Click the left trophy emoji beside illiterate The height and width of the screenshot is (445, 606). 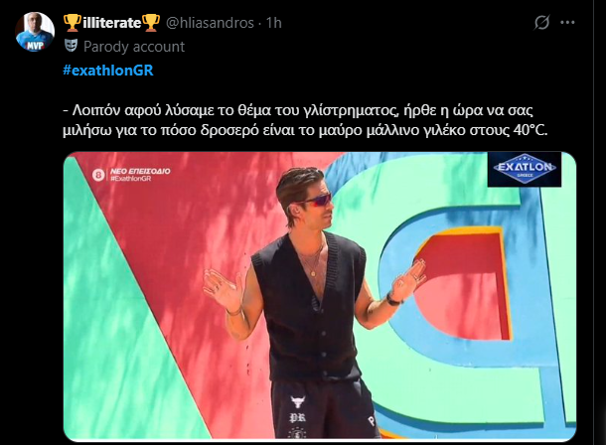pyautogui.click(x=73, y=23)
